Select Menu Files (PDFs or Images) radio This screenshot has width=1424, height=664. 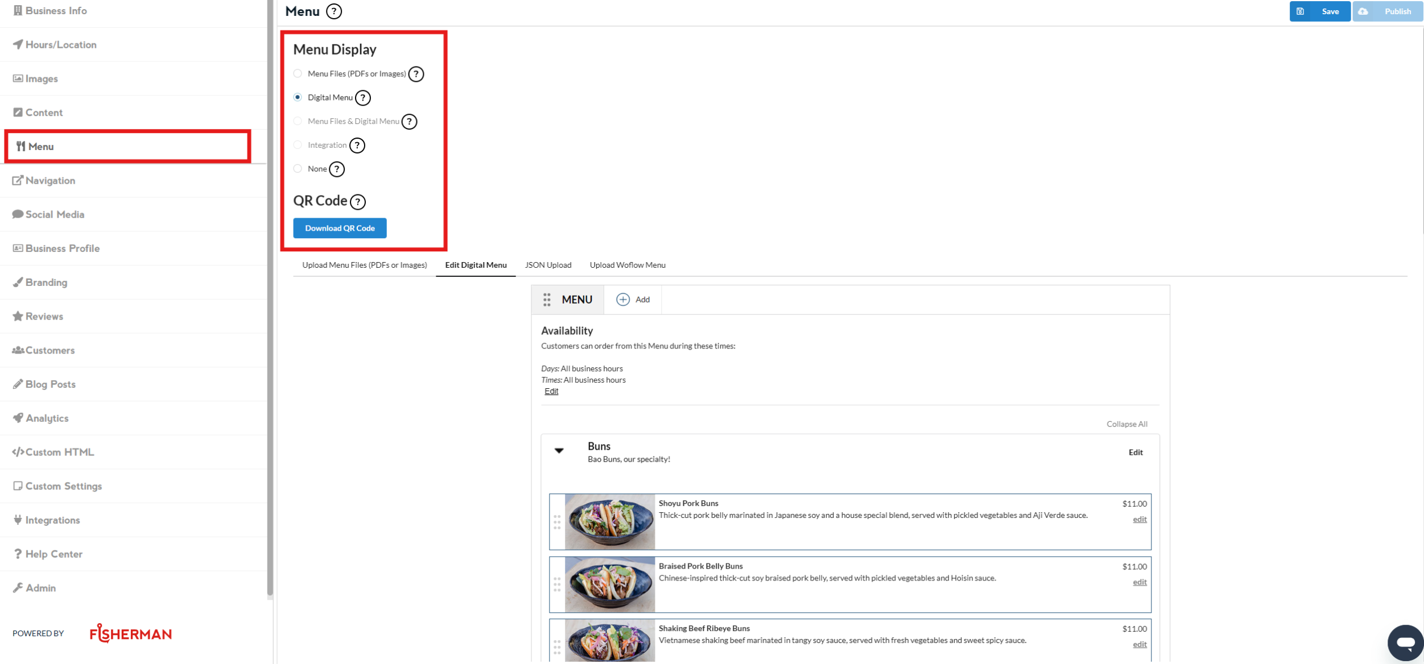pos(298,73)
